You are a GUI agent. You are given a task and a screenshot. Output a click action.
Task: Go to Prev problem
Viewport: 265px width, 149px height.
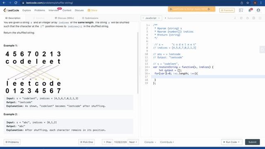tap(108, 142)
